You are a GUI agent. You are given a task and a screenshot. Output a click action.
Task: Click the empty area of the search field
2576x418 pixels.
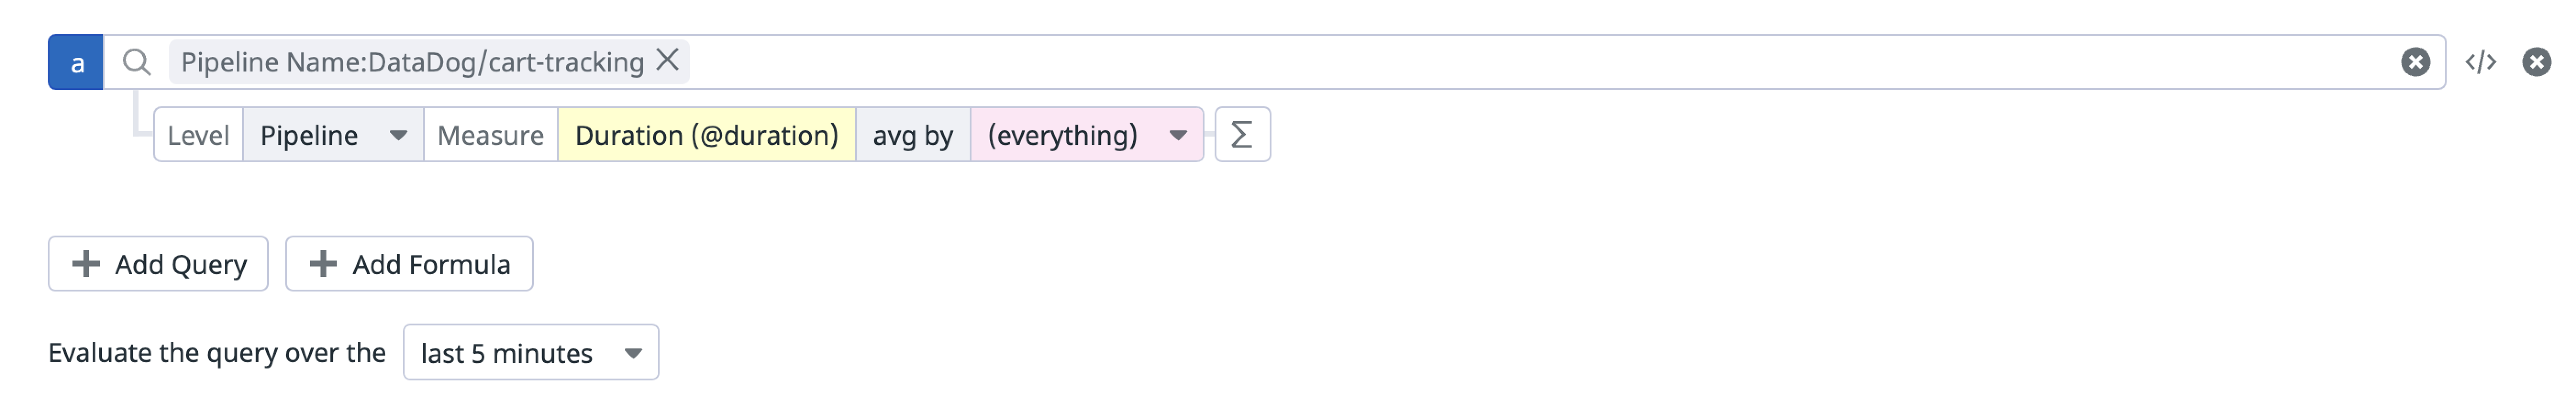[1540, 62]
